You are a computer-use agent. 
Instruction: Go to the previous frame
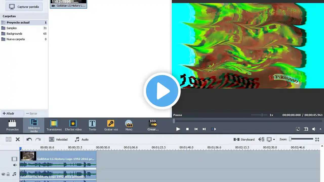point(196,129)
